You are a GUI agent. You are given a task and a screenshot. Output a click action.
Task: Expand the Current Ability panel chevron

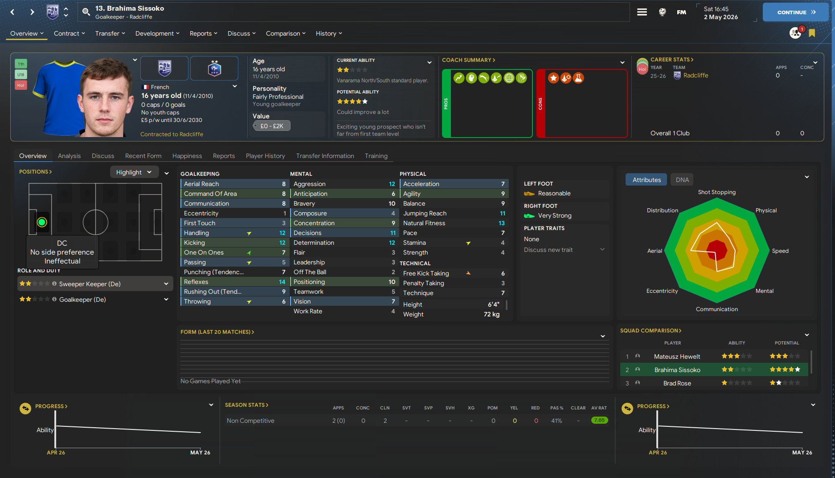[x=430, y=62]
